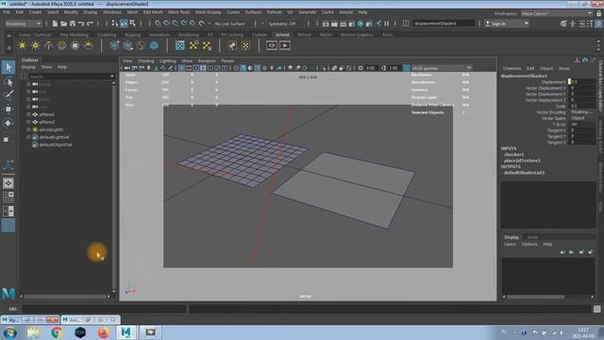Image resolution: width=604 pixels, height=340 pixels.
Task: Toggle the viewport color management button
Action: point(407,68)
